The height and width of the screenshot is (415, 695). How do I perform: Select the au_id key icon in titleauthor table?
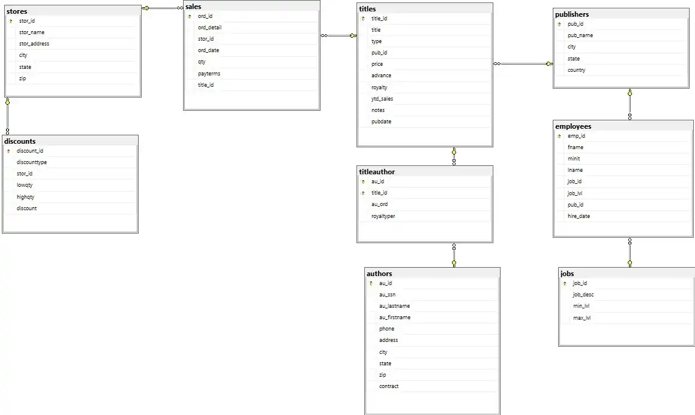click(363, 181)
